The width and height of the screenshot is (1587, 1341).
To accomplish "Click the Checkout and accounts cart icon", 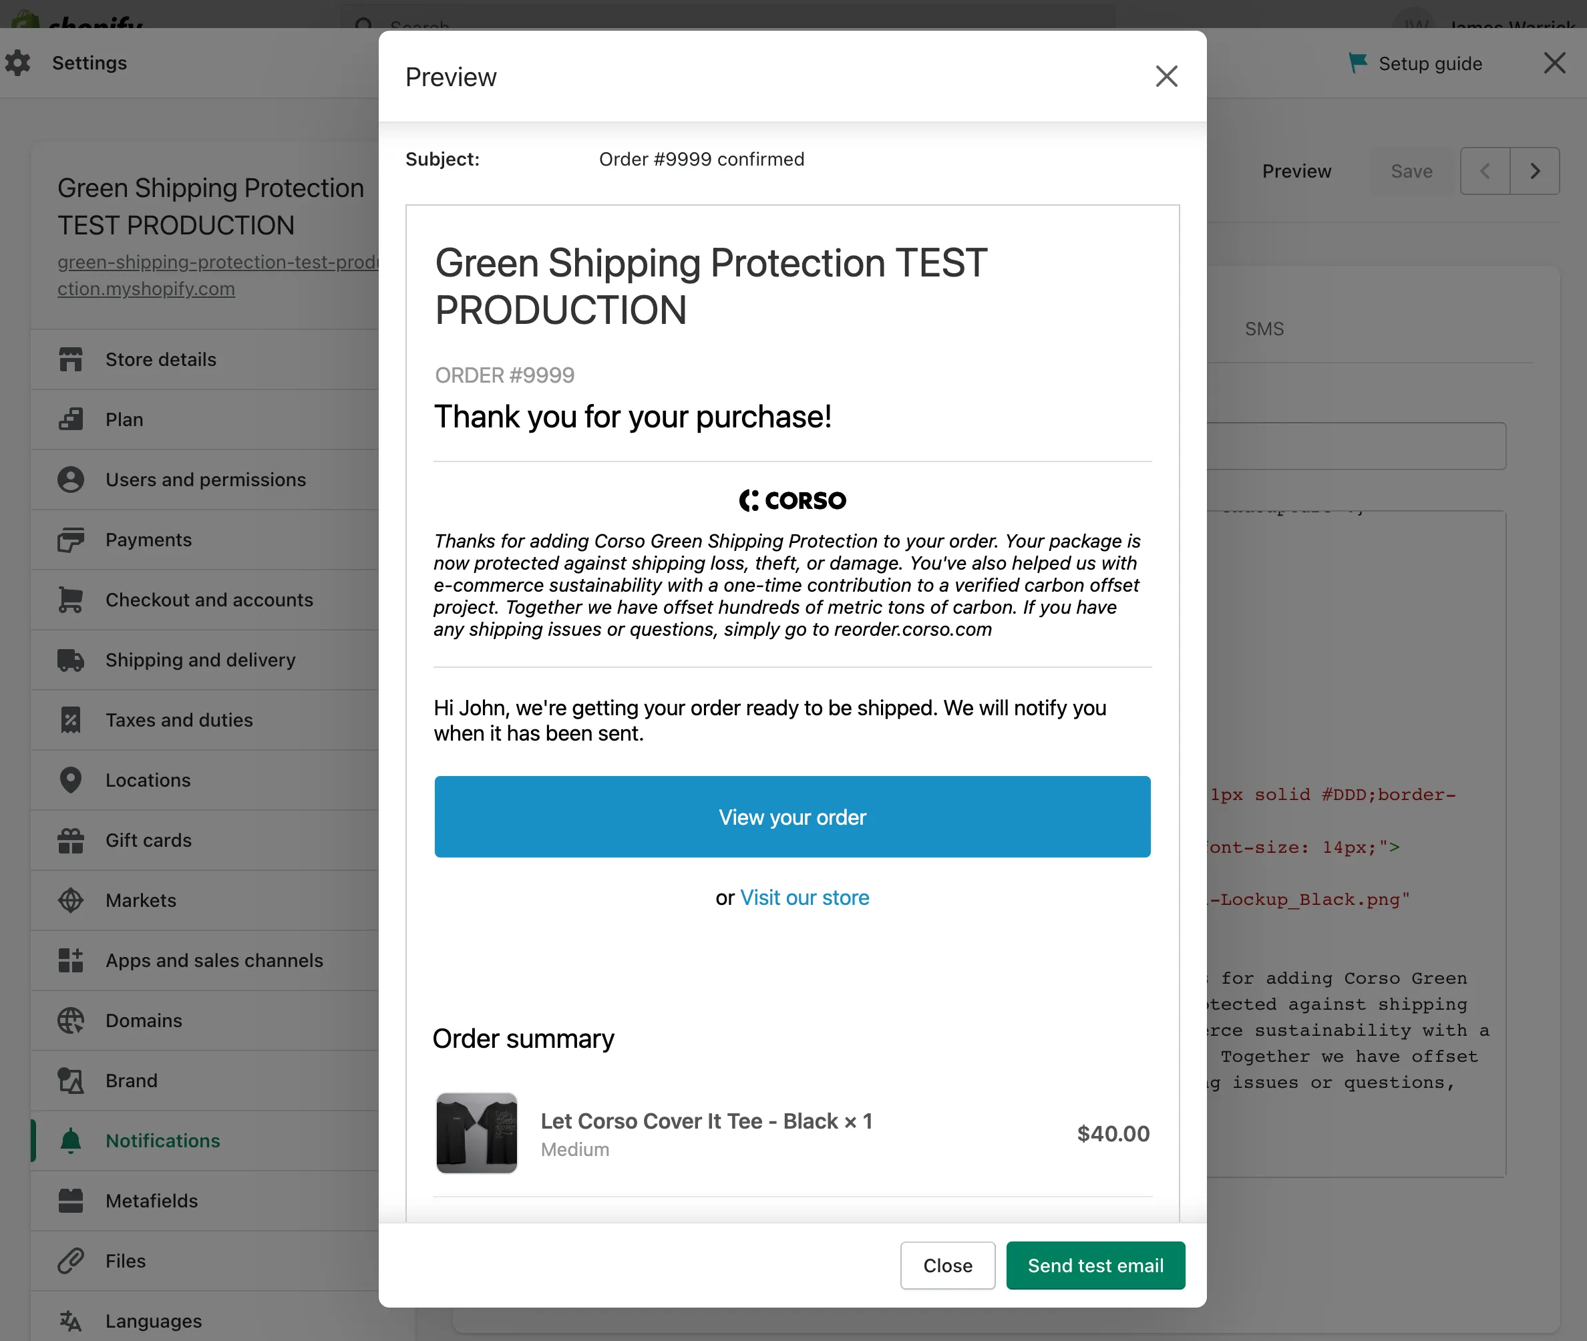I will 71,599.
